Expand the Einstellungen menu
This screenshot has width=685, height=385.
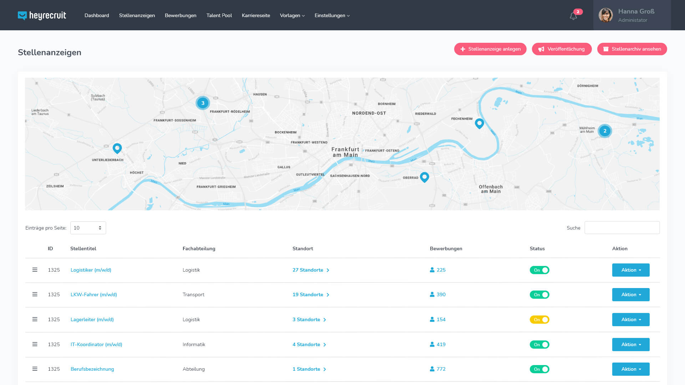click(x=331, y=15)
